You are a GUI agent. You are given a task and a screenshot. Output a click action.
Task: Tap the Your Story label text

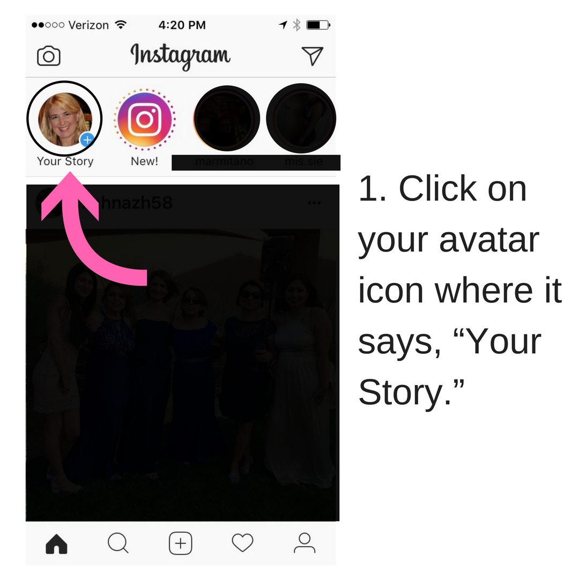(x=65, y=161)
